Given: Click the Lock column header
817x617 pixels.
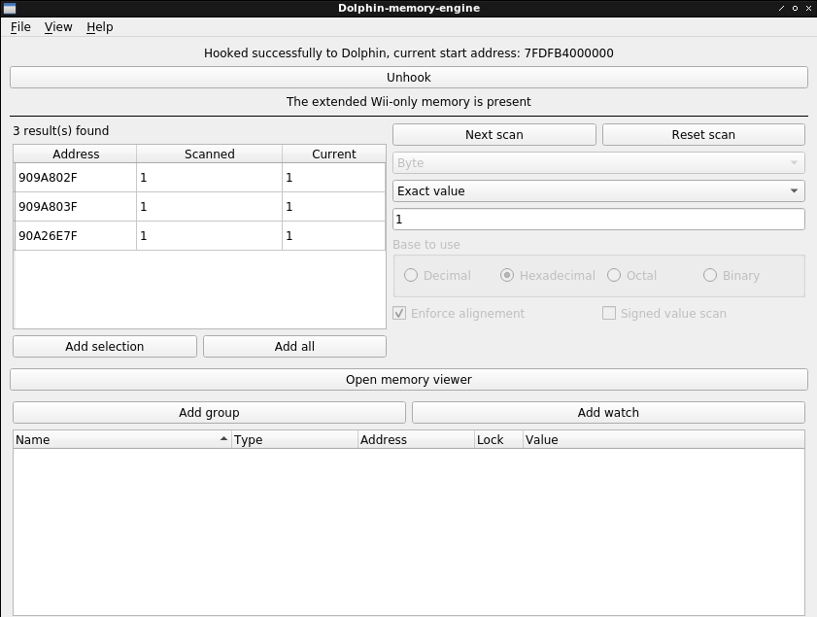Looking at the screenshot, I should coord(498,440).
